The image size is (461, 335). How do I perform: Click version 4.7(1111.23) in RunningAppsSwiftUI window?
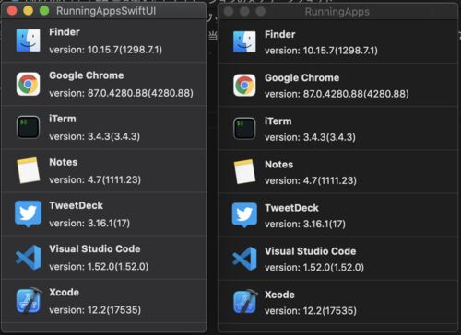95,179
